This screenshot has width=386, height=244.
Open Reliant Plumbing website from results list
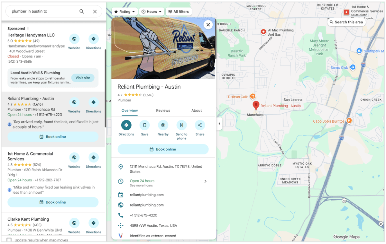[74, 102]
